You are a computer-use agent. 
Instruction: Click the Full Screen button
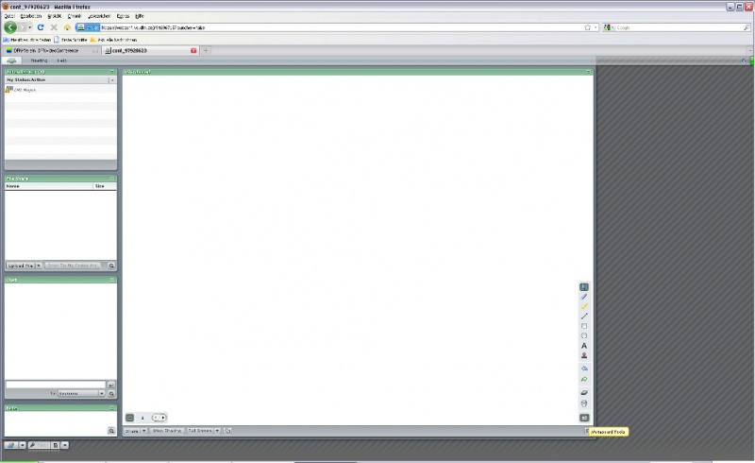[x=200, y=431]
